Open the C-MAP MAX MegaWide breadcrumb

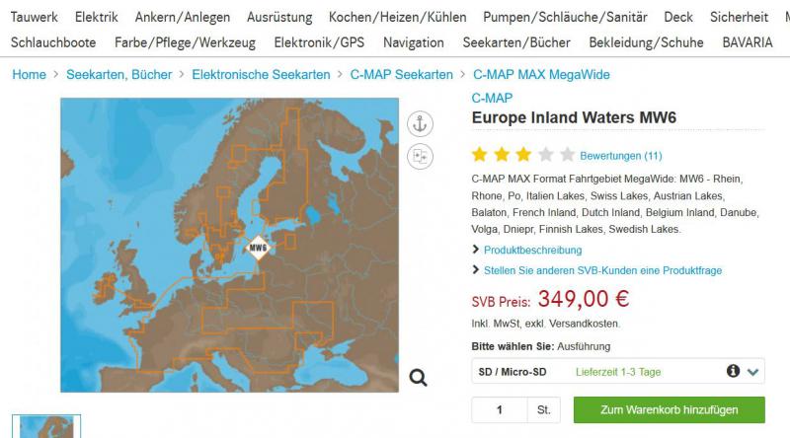tap(541, 75)
